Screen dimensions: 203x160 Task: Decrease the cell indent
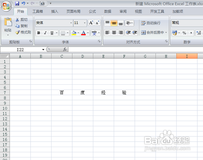click(128, 33)
